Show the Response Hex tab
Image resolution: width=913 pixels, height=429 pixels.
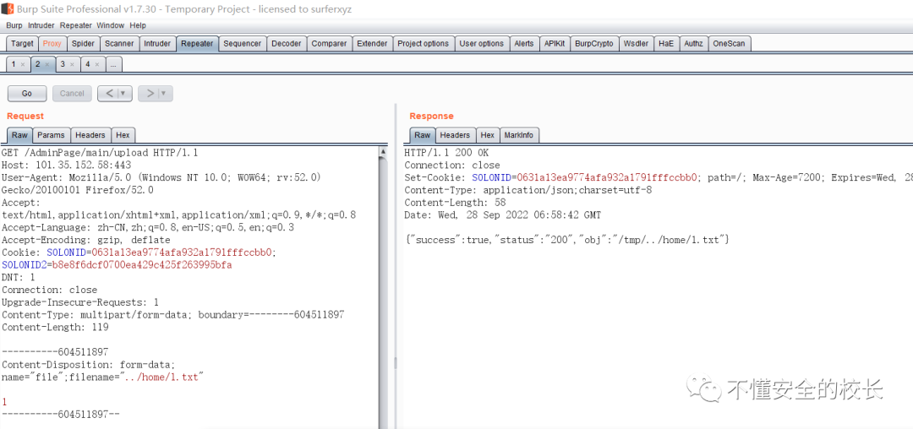(x=488, y=135)
